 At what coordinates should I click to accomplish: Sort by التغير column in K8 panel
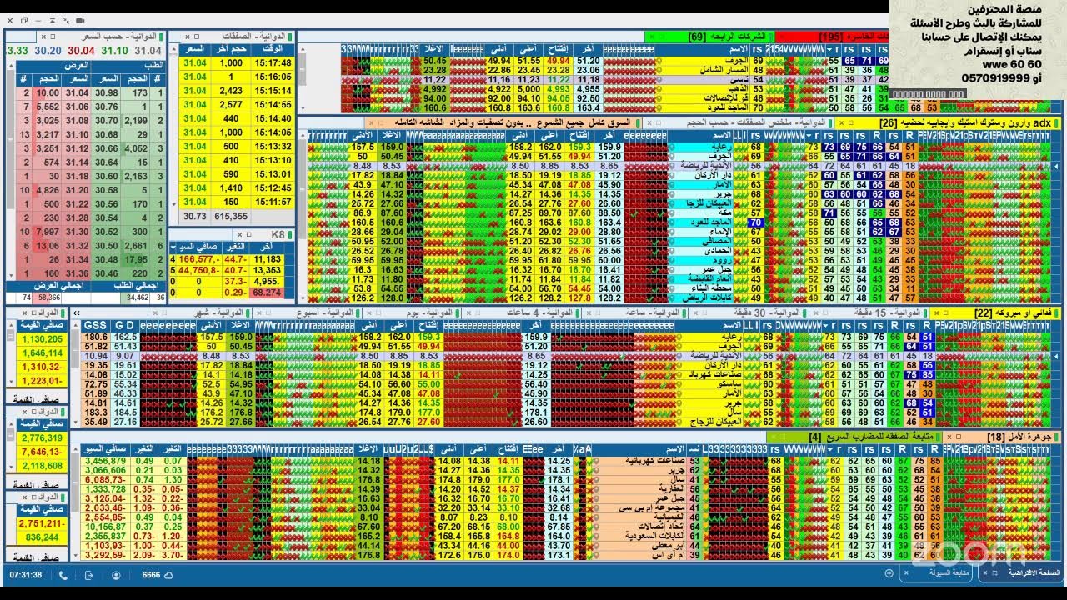coord(236,247)
